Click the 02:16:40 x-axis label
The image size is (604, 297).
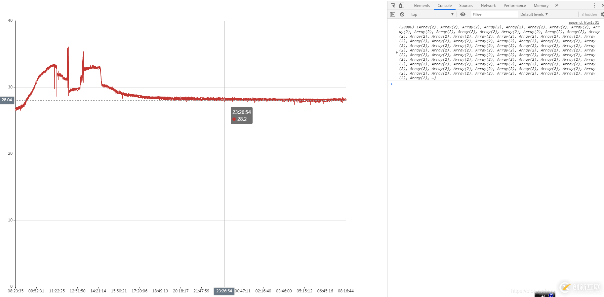[263, 291]
